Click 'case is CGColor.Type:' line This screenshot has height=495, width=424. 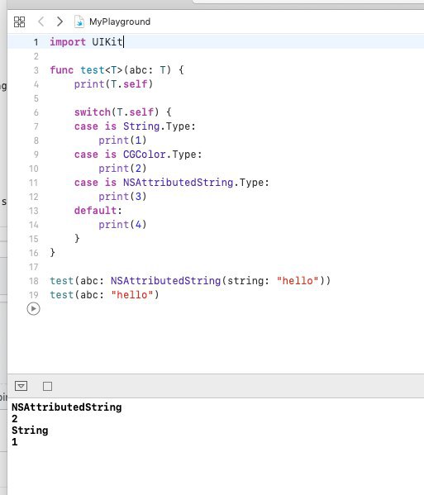138,155
